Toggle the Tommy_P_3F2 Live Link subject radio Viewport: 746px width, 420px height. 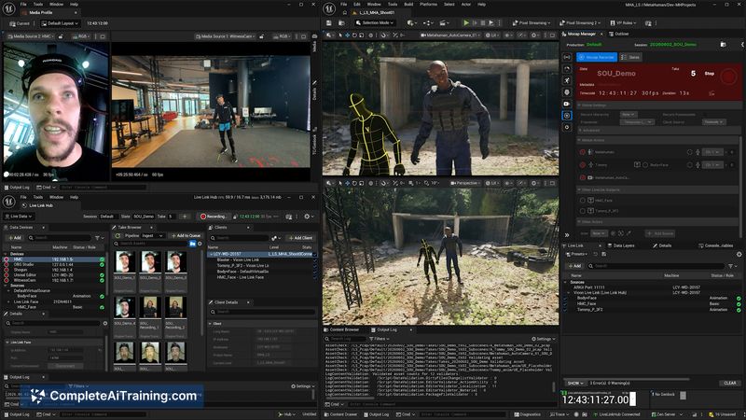click(583, 211)
